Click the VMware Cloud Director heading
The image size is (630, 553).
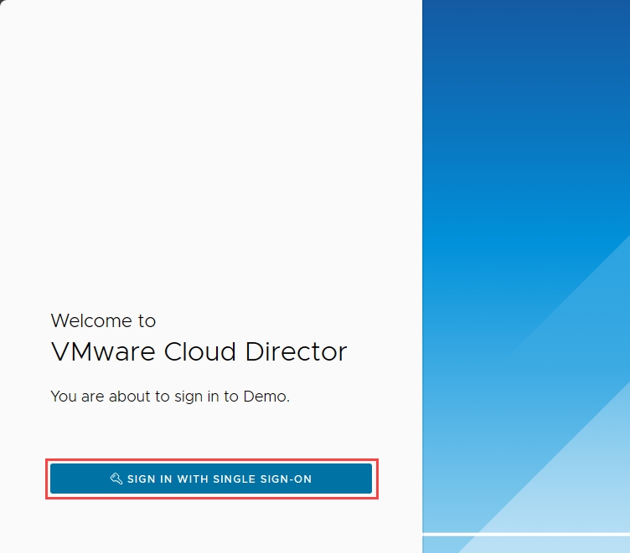[199, 351]
